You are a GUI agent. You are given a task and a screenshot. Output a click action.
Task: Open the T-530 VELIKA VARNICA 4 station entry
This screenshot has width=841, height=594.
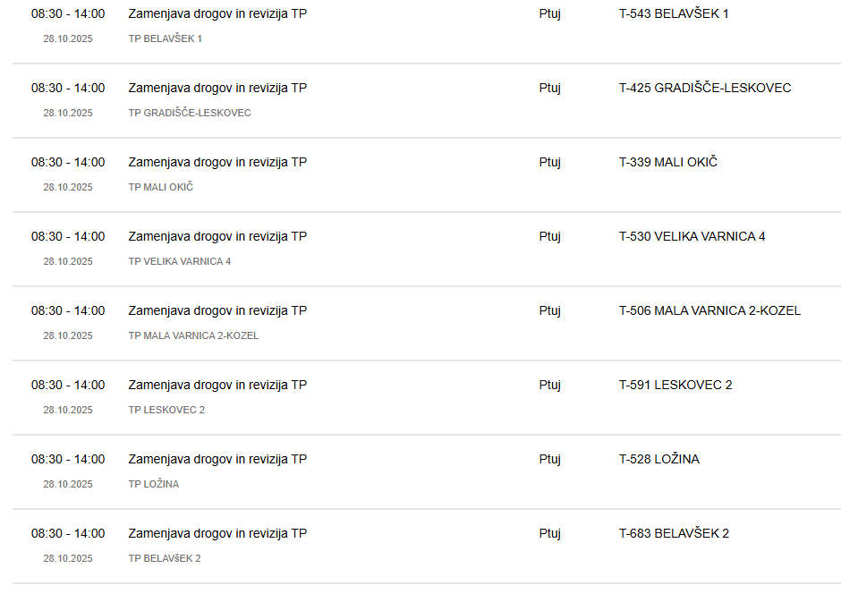(692, 237)
